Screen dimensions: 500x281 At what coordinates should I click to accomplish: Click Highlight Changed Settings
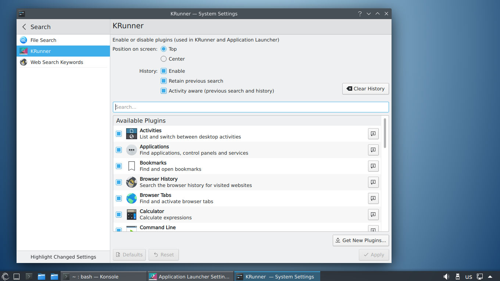point(63,257)
